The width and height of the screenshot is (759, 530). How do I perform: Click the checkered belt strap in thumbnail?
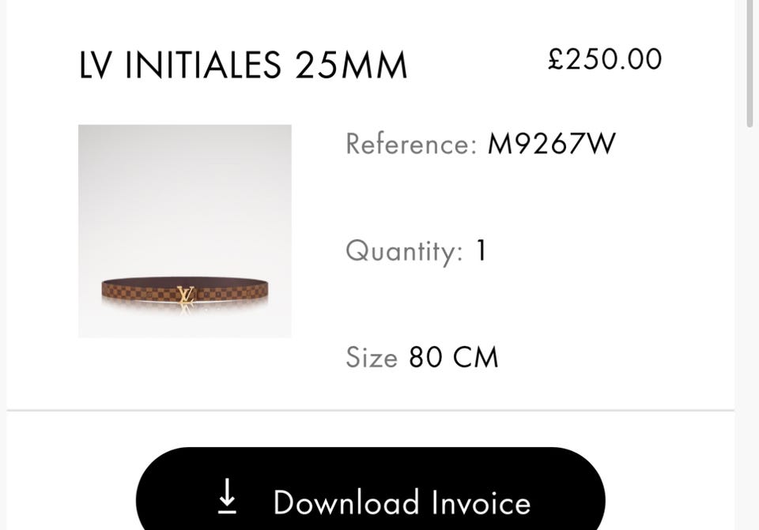click(141, 291)
